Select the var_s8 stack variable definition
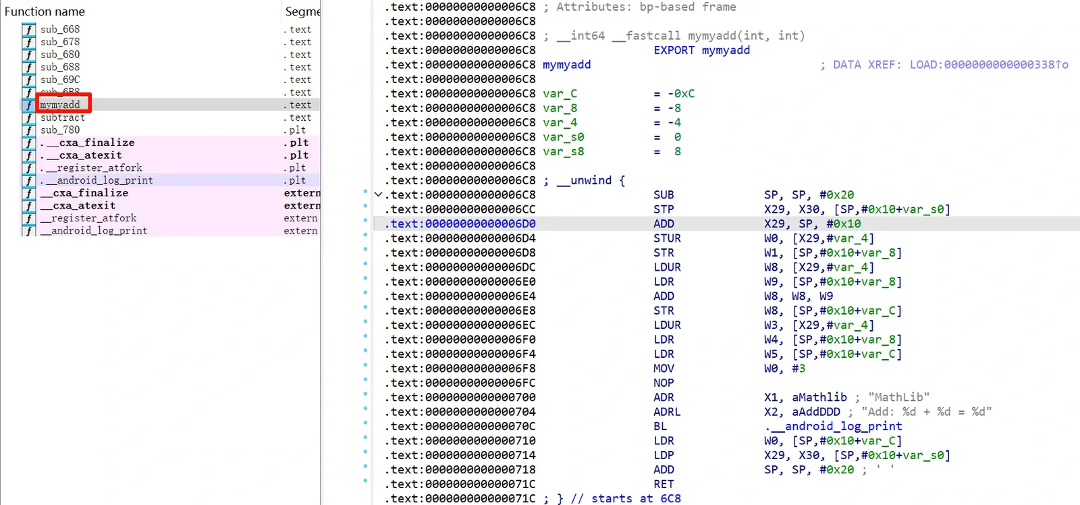1080x505 pixels. 564,152
